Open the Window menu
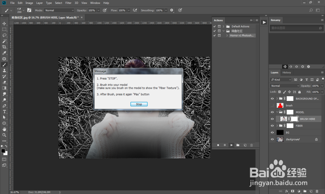325x194 pixels. pyautogui.click(x=95, y=3)
